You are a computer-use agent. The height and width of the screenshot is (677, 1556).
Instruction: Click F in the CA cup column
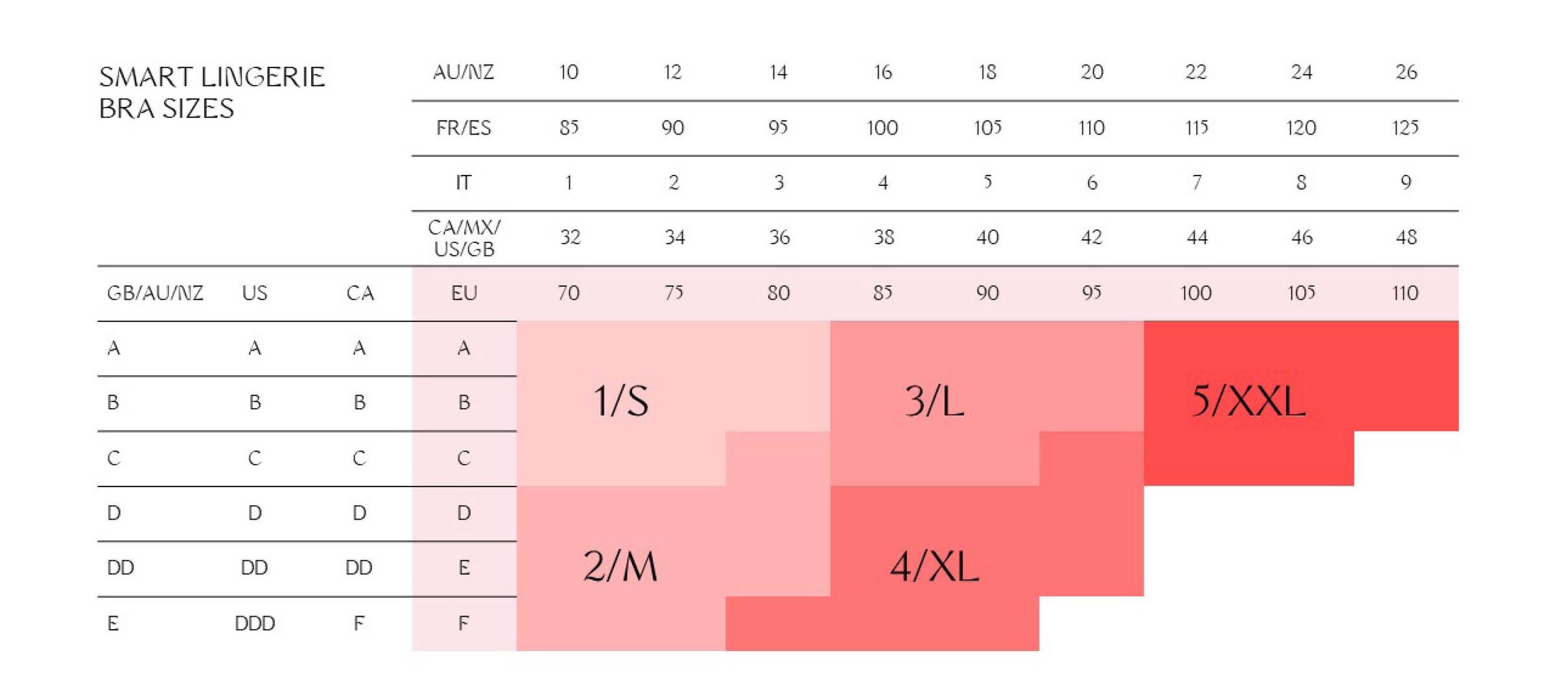(359, 623)
